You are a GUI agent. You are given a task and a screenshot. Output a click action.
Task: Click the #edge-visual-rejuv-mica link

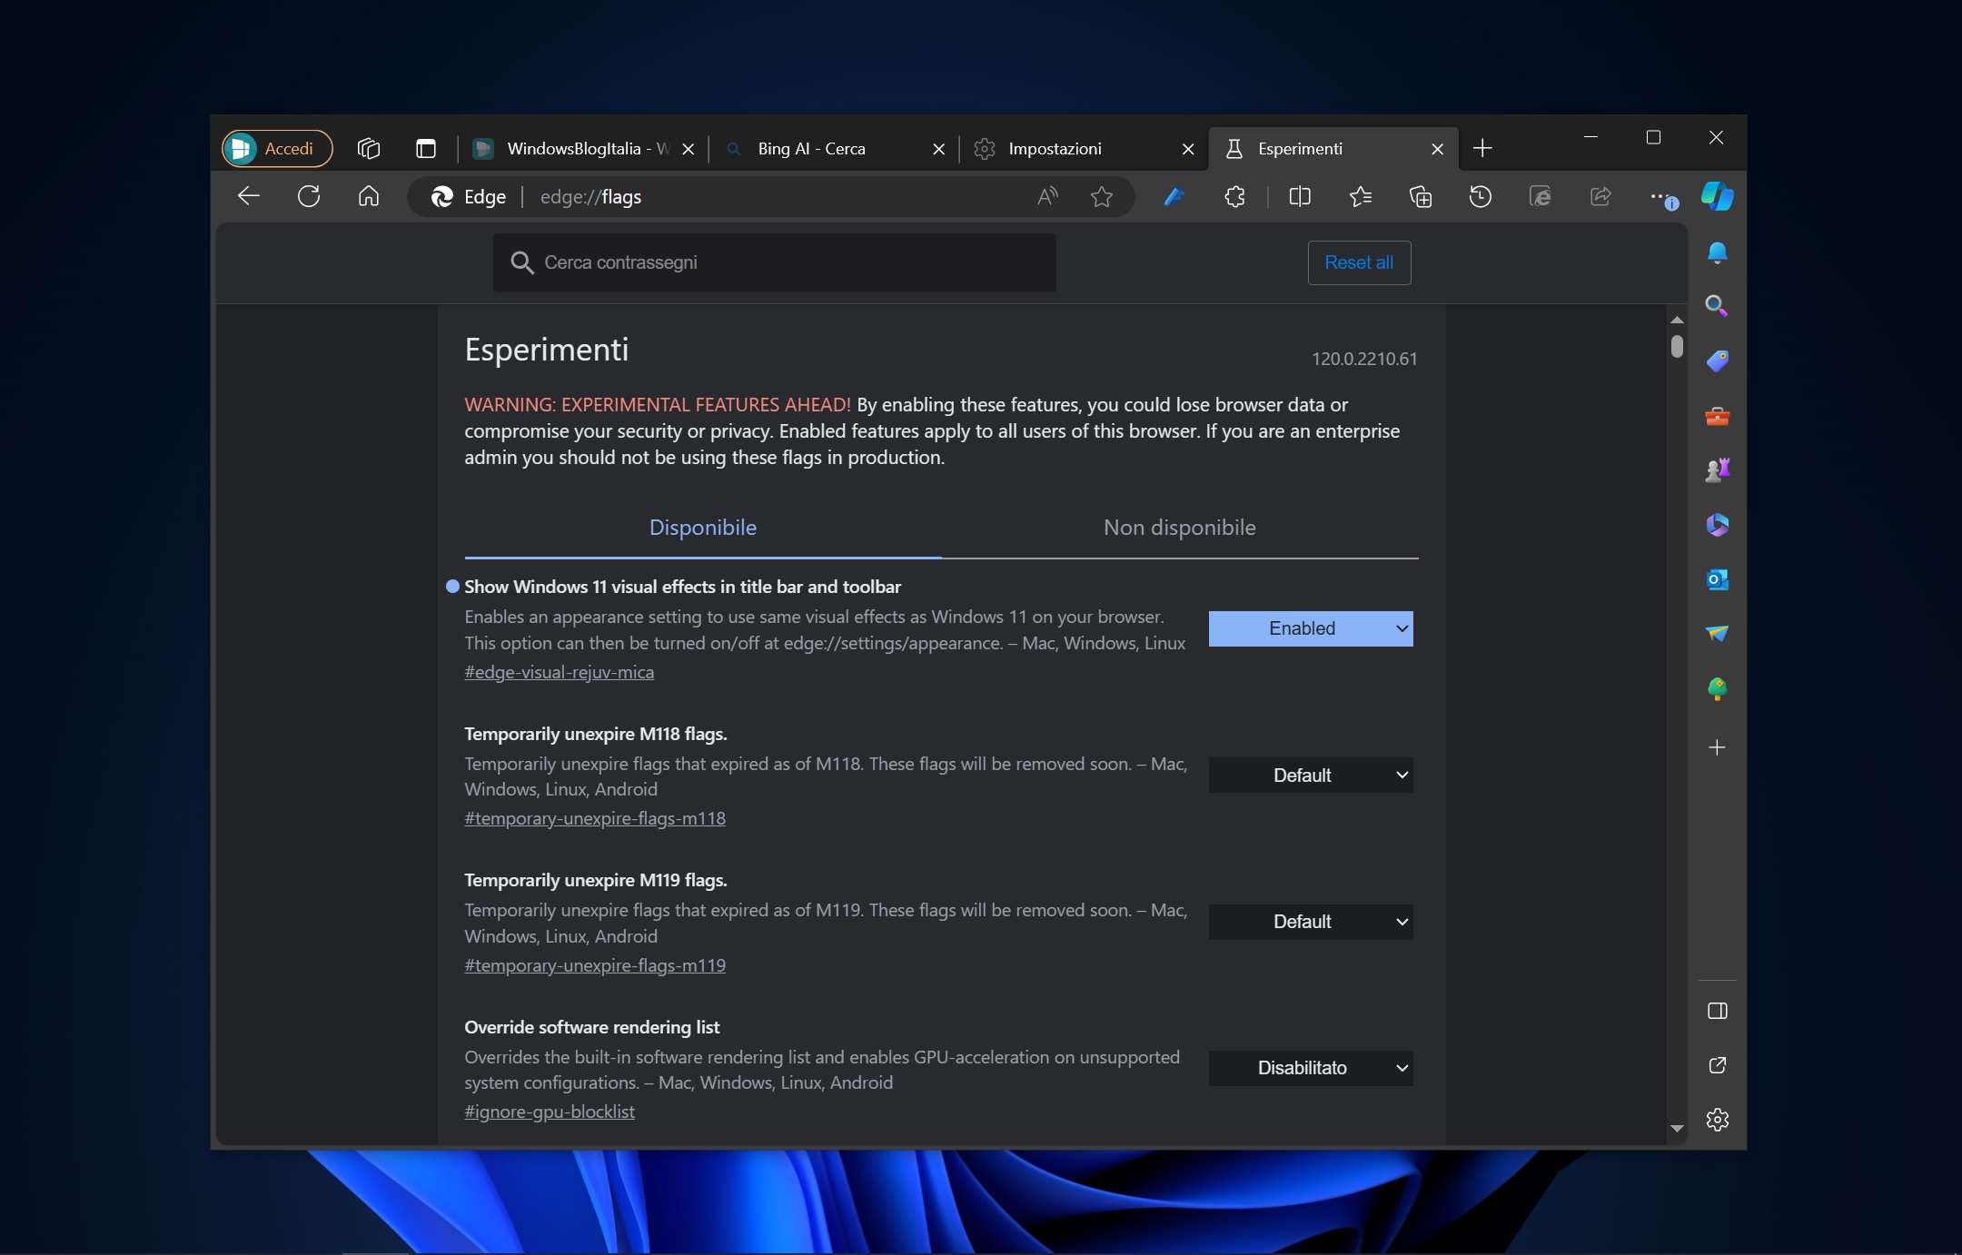[560, 672]
